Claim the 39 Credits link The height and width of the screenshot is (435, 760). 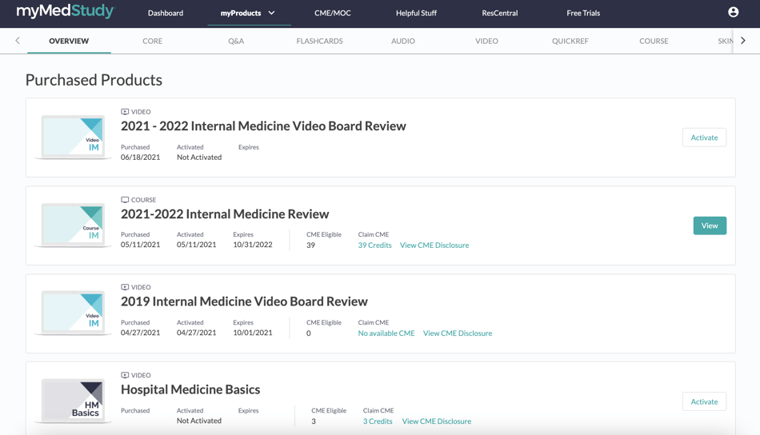(x=374, y=245)
